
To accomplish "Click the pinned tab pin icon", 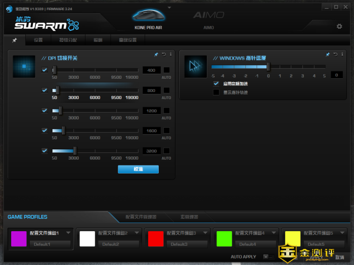I will click(x=15, y=40).
